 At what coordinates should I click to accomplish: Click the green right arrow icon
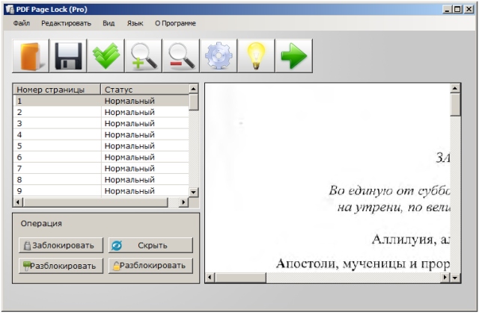pyautogui.click(x=294, y=56)
